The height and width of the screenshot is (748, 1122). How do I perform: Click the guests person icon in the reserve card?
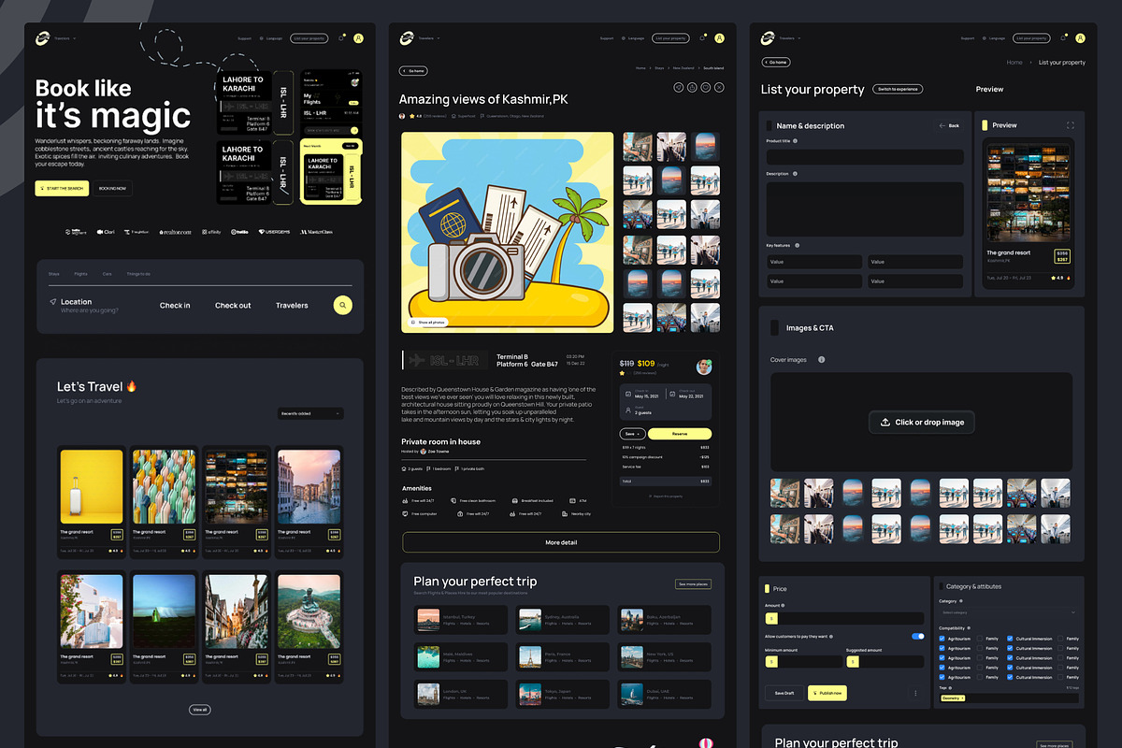click(627, 410)
